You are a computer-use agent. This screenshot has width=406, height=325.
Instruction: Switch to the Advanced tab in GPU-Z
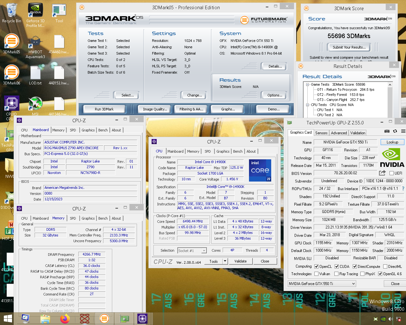point(339,133)
